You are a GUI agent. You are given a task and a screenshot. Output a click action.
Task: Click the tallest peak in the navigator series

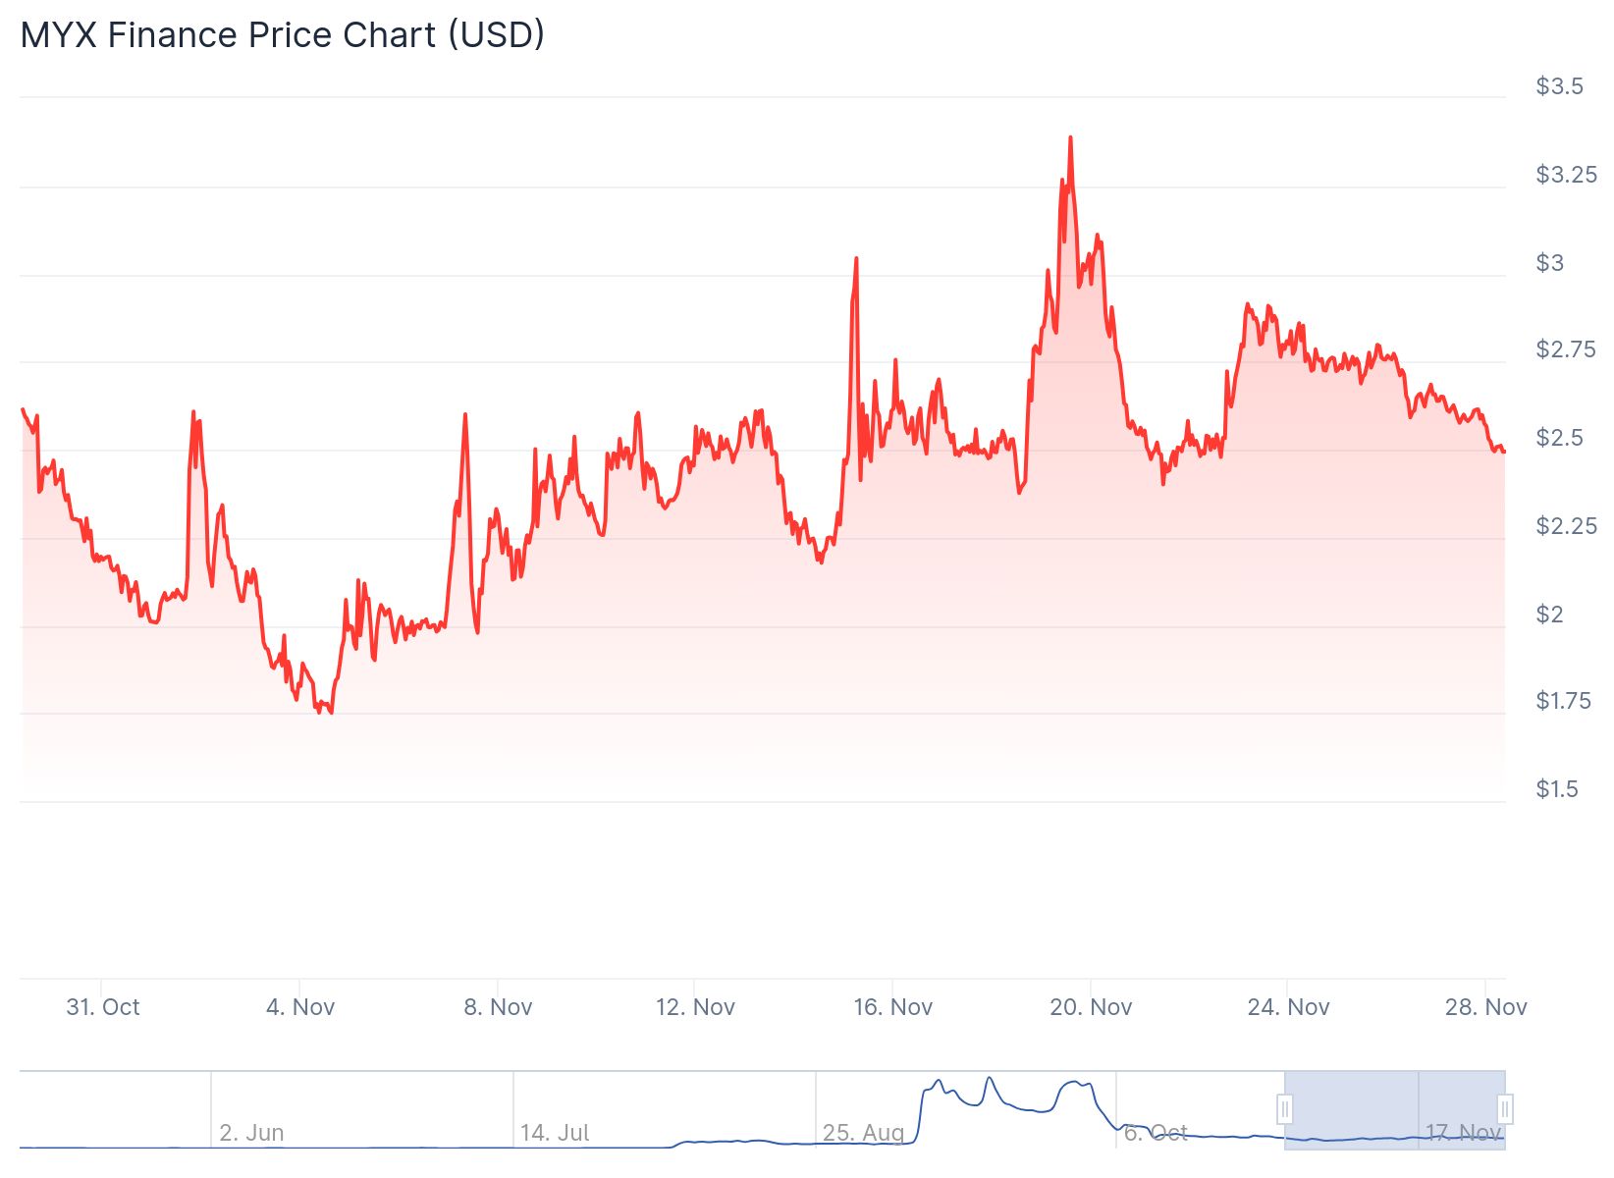(990, 1078)
